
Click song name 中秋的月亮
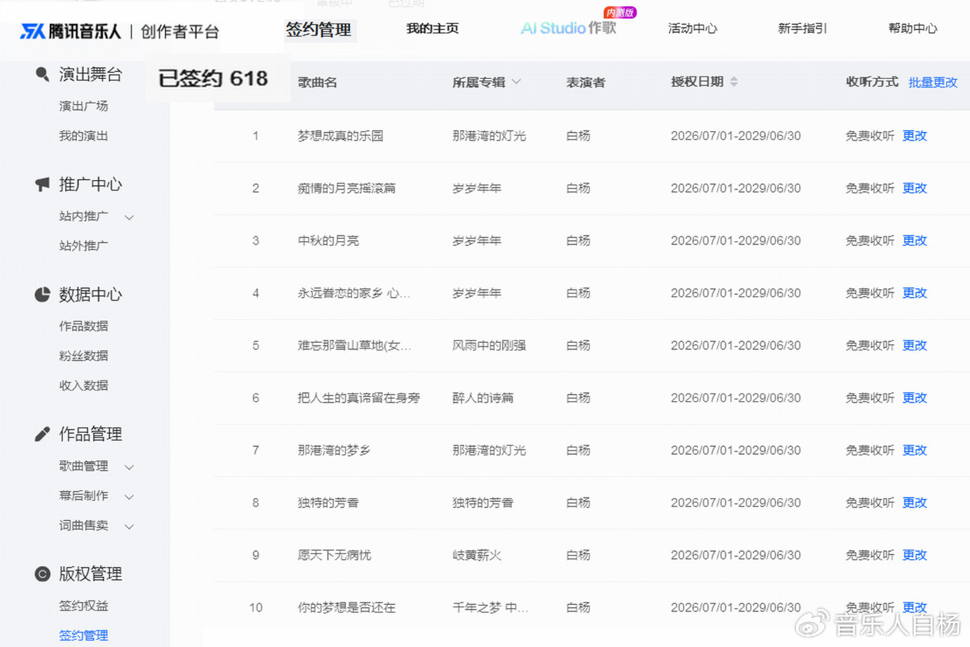(328, 240)
